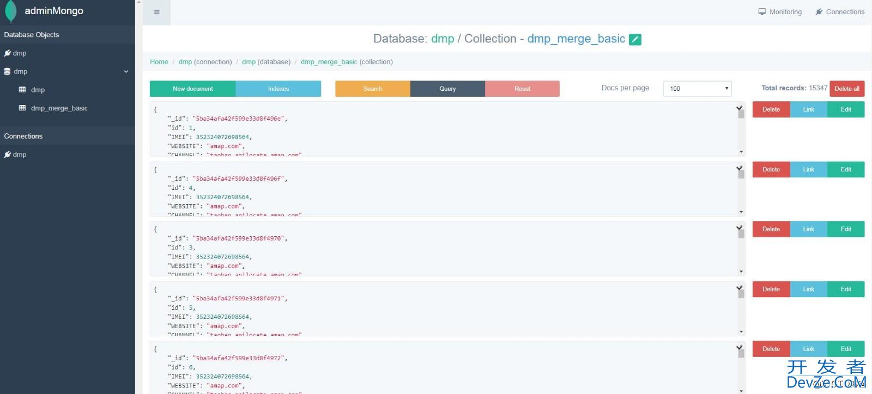Click table icon beside dmp_merge_basic in sidebar
Viewport: 872px width, 394px height.
click(22, 108)
